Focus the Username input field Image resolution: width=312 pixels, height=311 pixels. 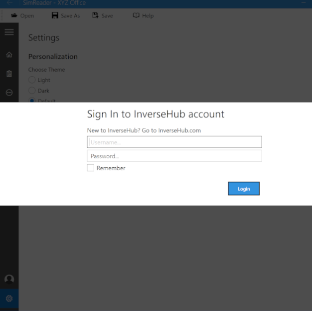[174, 142]
